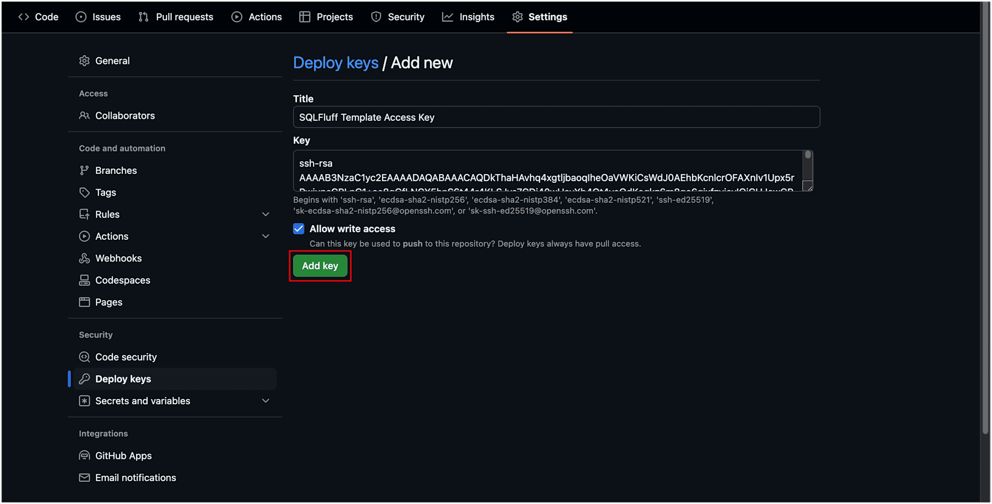
Task: Open the Insights tab
Action: [x=468, y=17]
